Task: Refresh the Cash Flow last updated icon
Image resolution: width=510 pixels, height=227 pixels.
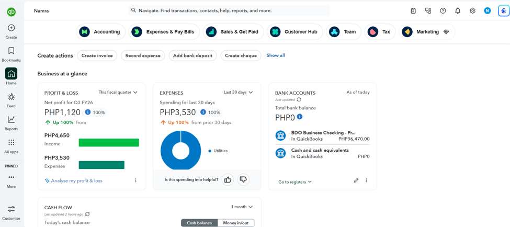Action: point(87,214)
